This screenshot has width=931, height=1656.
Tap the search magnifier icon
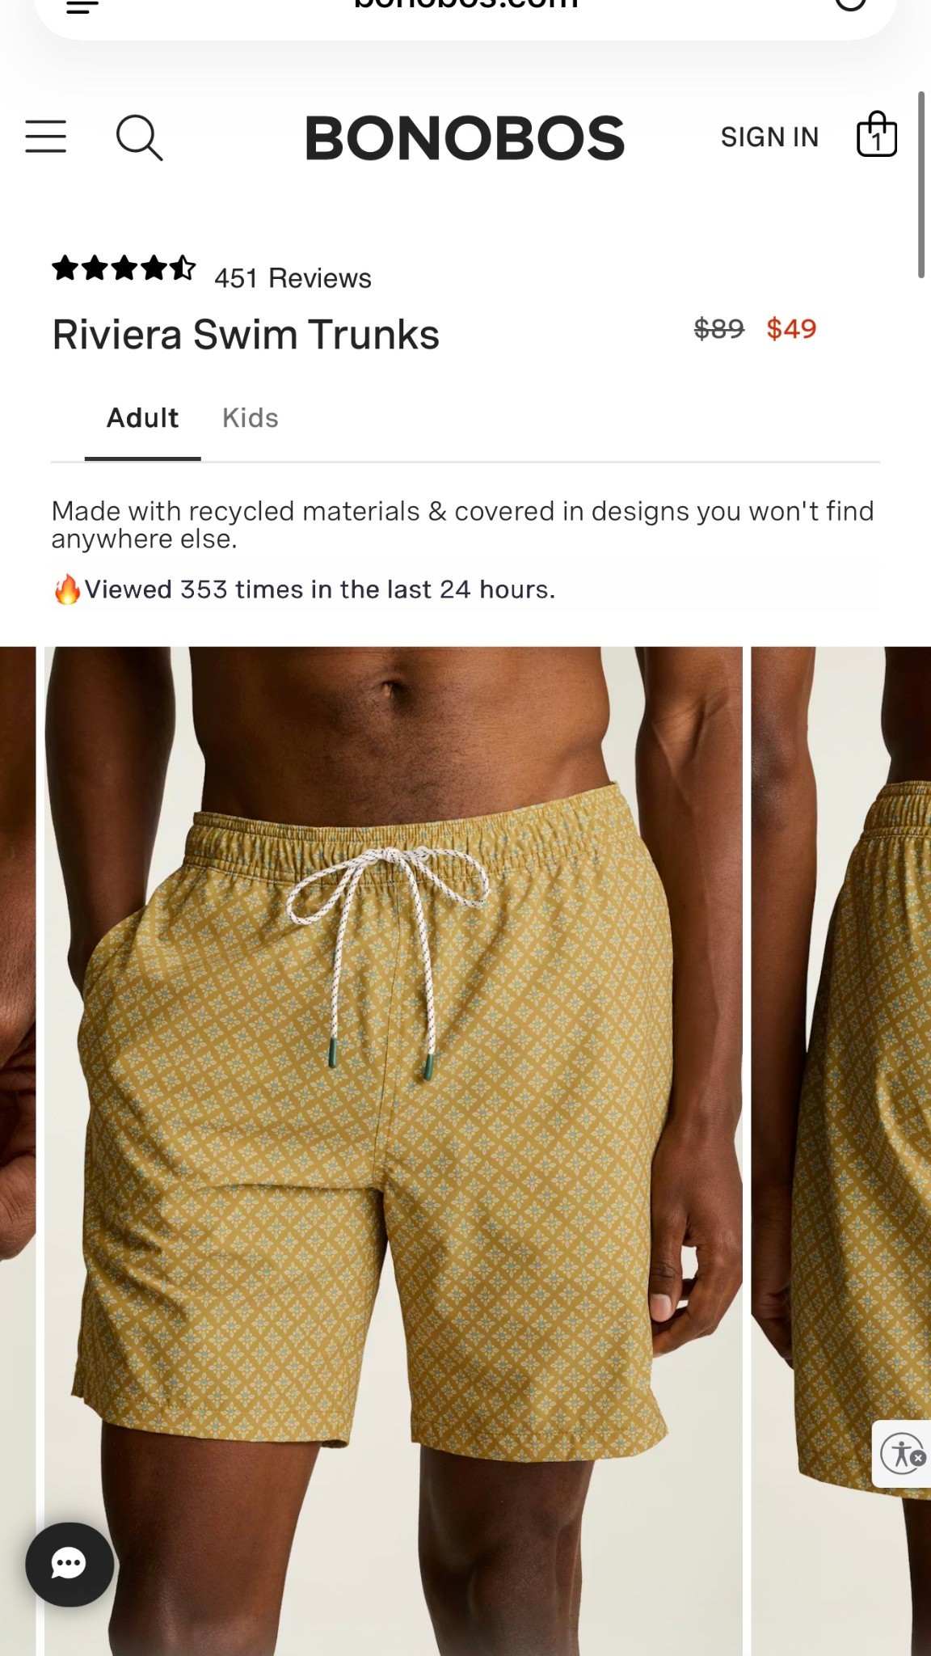pos(139,137)
